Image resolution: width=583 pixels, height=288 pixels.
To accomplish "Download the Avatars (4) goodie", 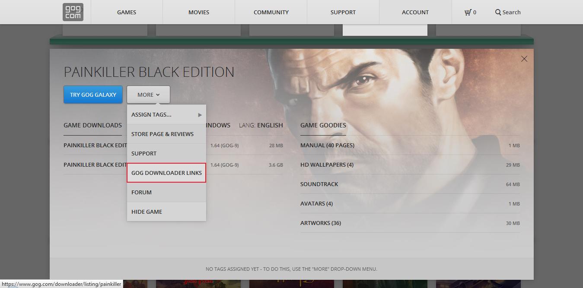I will point(410,204).
